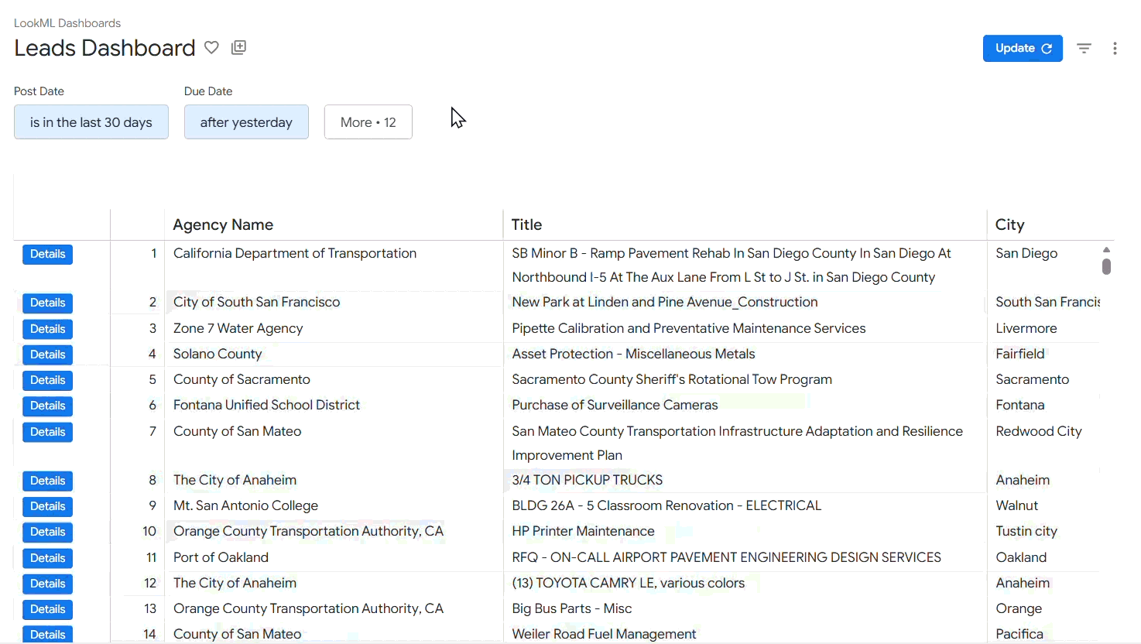This screenshot has width=1141, height=644.
Task: Select 'Port of Oakland' agency name
Action: coord(221,557)
